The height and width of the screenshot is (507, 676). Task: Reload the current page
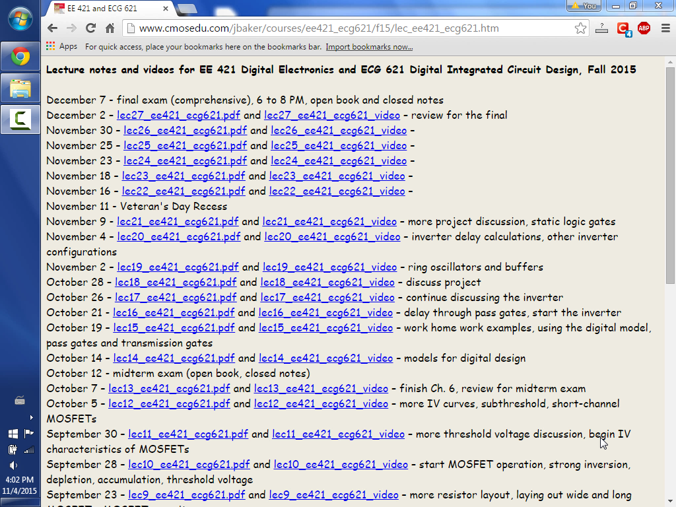(90, 28)
